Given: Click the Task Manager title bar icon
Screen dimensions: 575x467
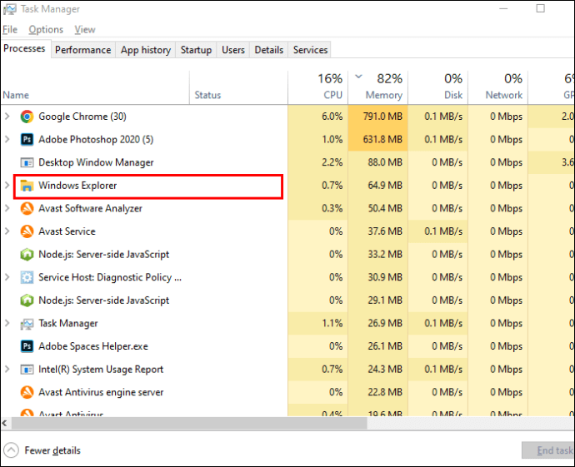Looking at the screenshot, I should (9, 9).
